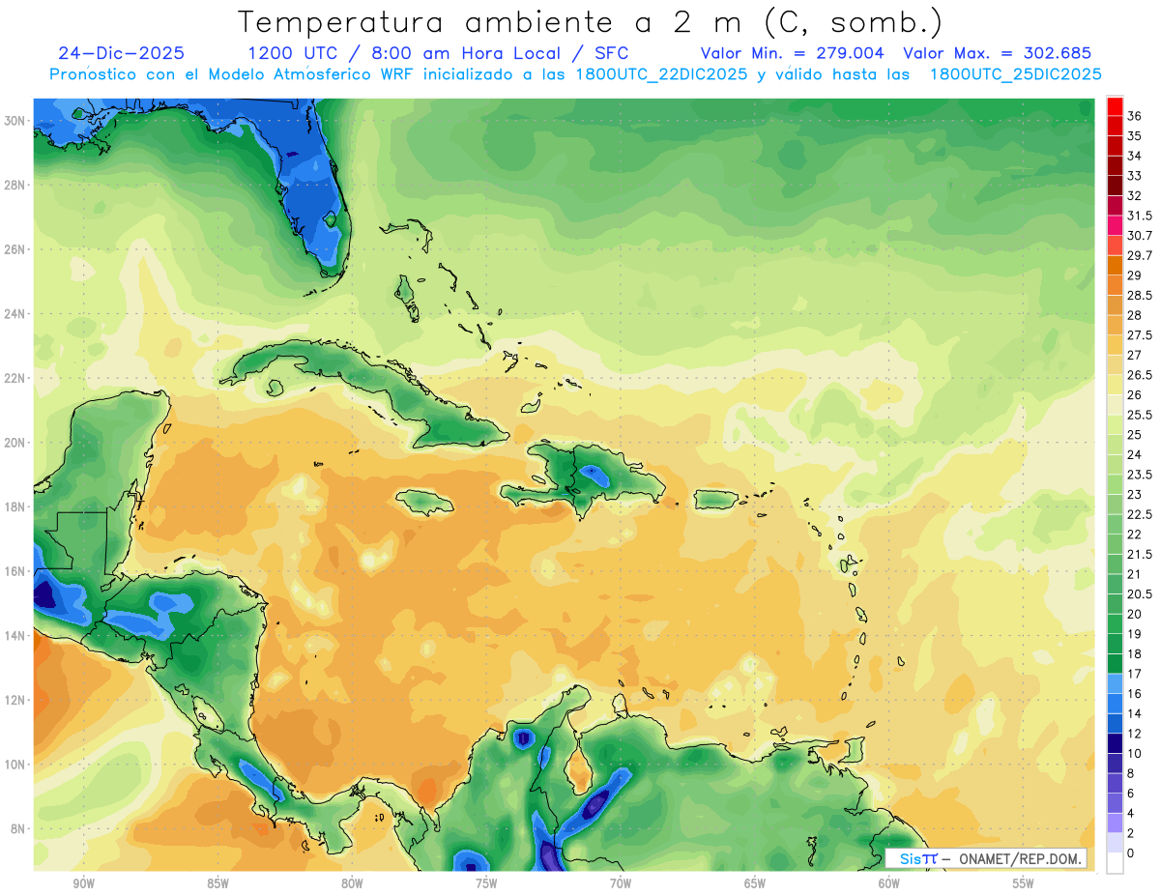
Task: Click the '22.5' colorbar label
Action: point(1140,514)
